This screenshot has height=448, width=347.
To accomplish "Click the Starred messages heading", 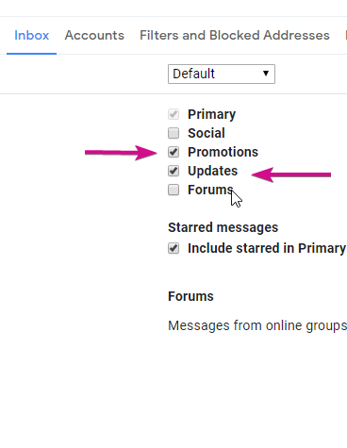I will pyautogui.click(x=223, y=227).
